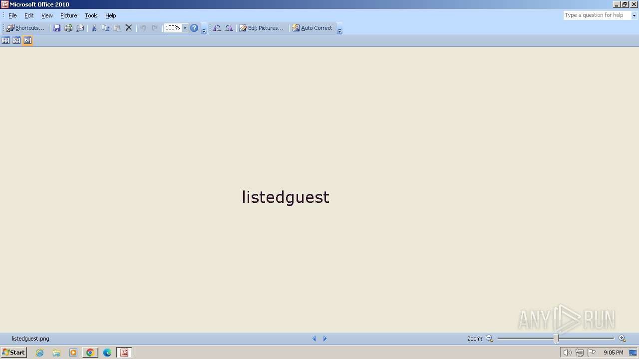The width and height of the screenshot is (639, 359).
Task: Zoom in with the plus magnifier
Action: [x=622, y=339]
